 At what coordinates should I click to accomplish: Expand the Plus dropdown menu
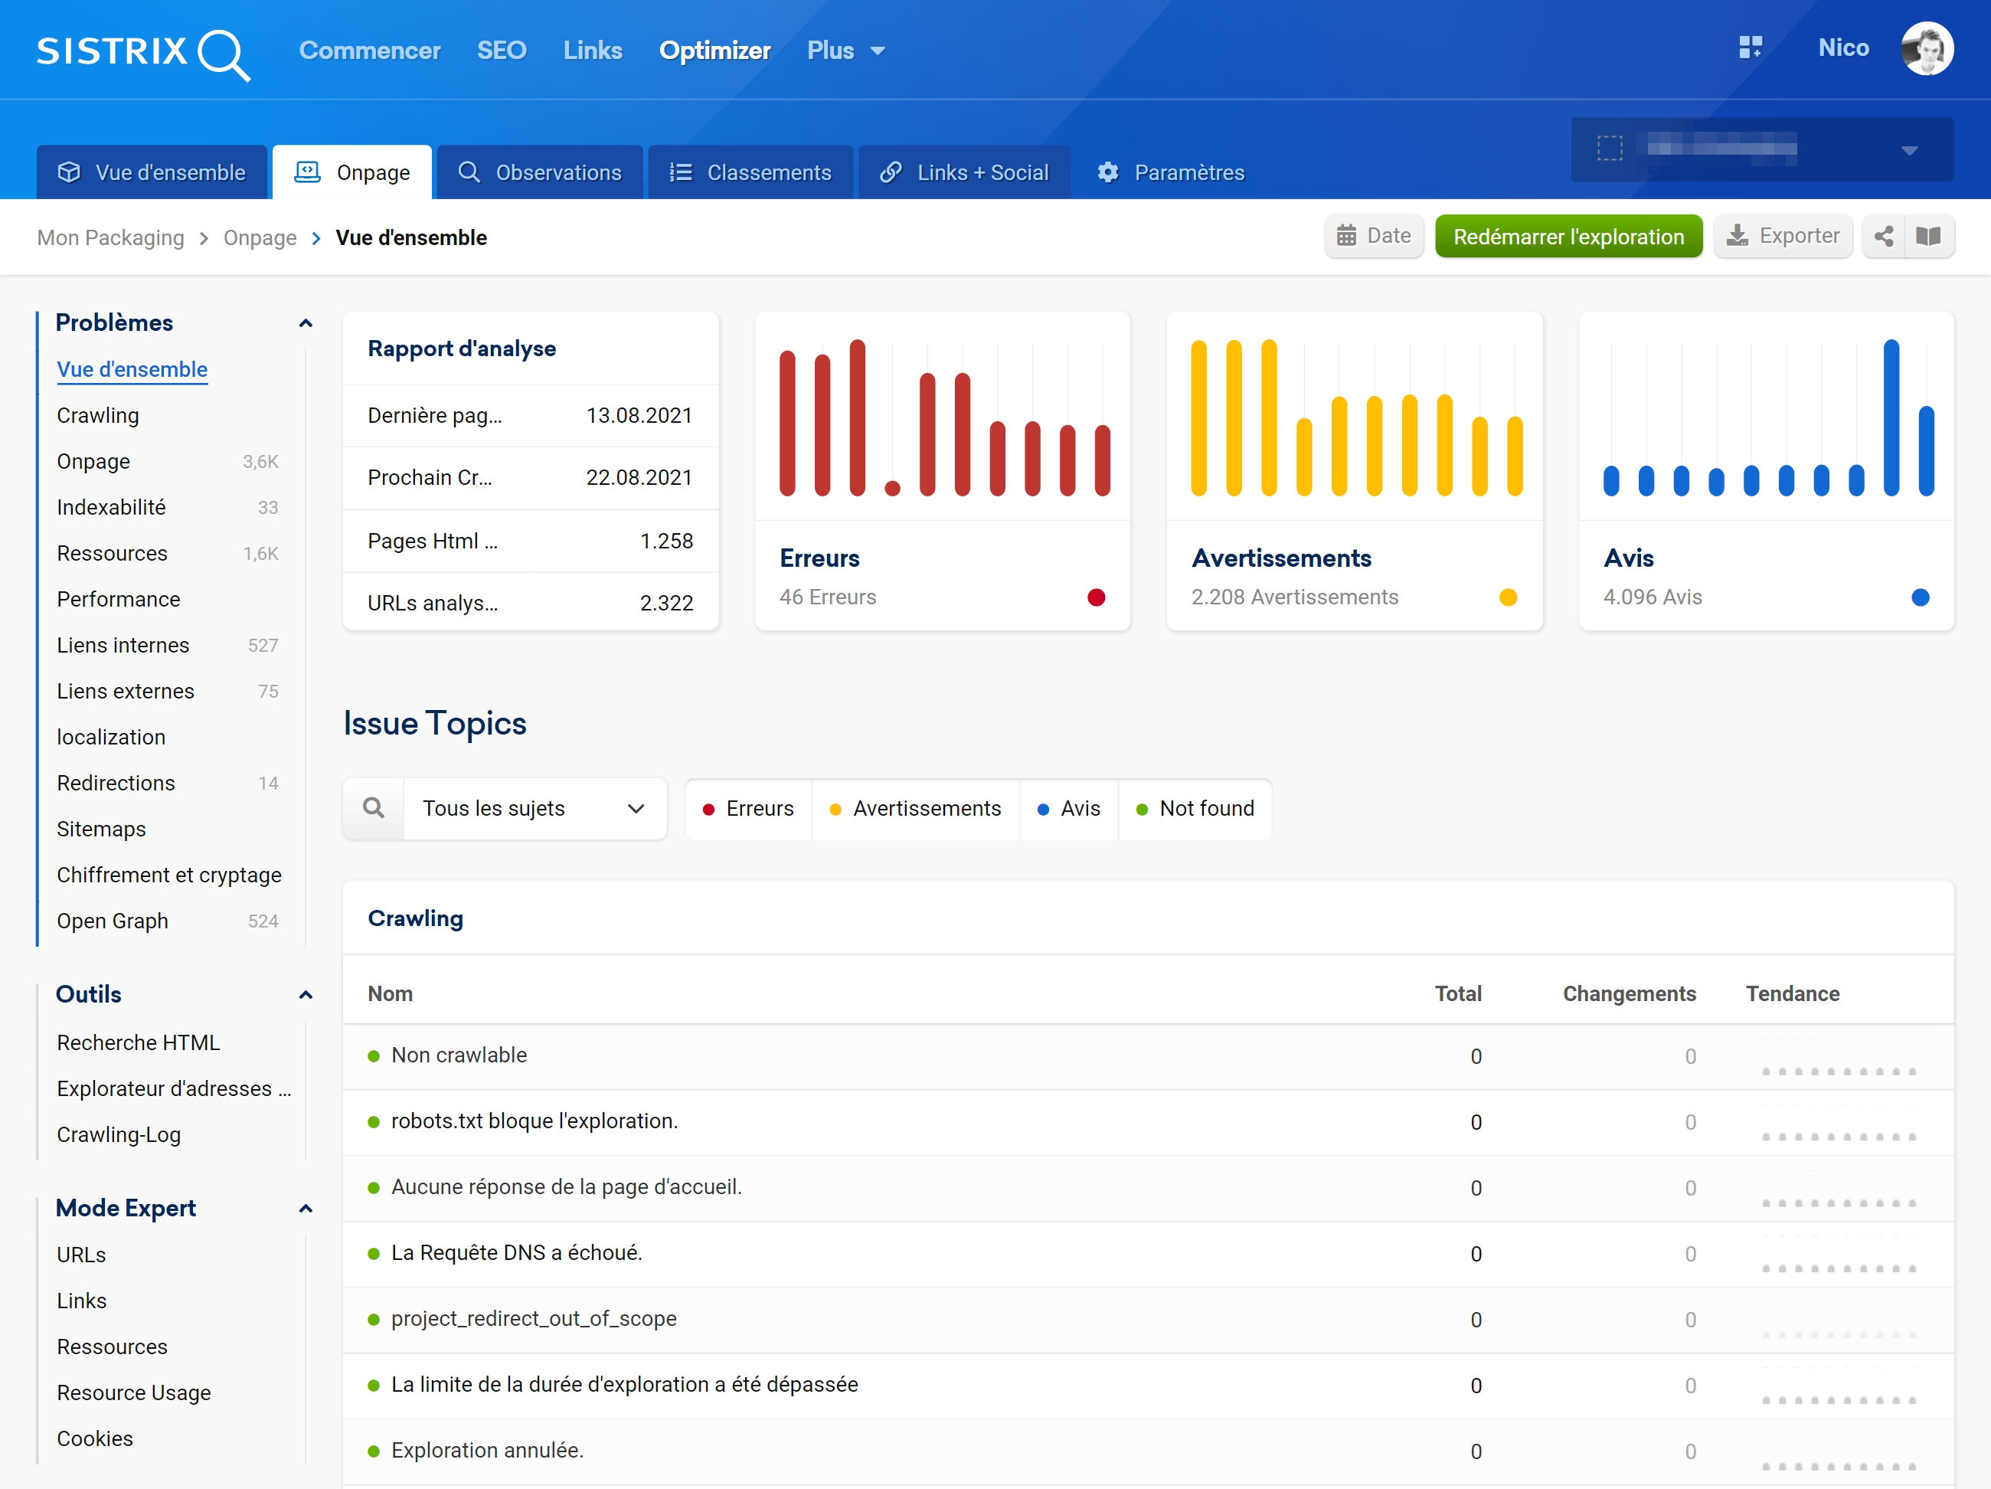pos(846,51)
